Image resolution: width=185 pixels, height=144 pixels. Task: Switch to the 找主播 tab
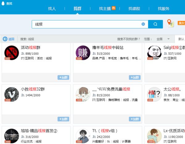click(x=105, y=9)
